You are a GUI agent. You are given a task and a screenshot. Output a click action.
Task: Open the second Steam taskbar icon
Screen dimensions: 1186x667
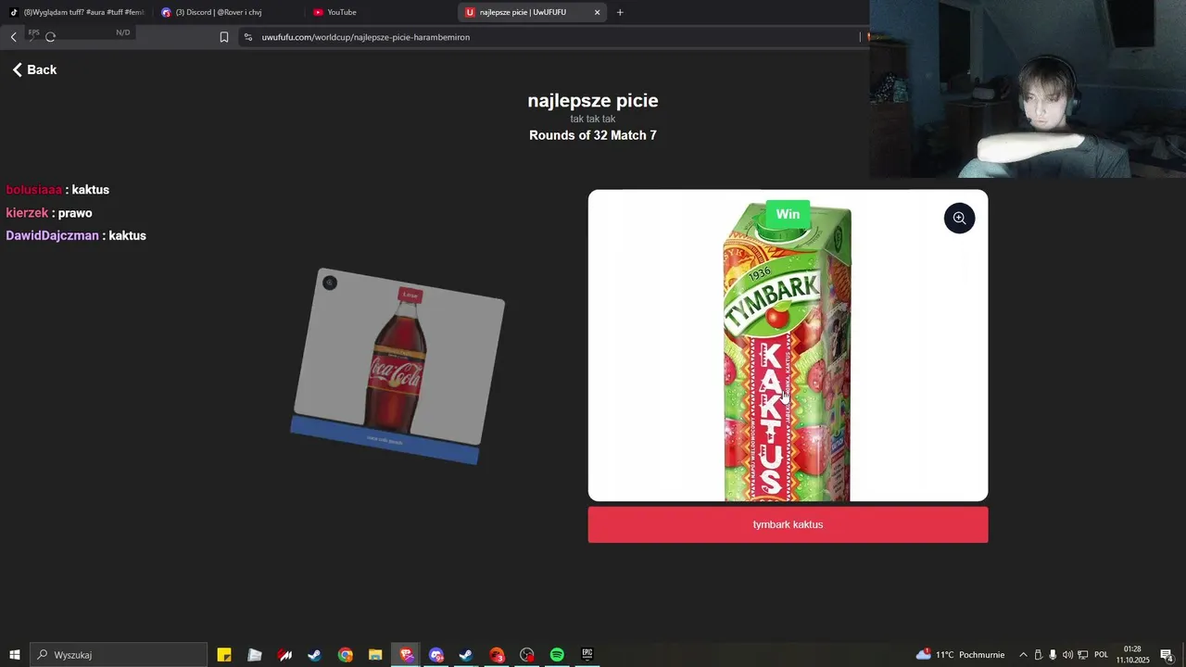coord(466,655)
